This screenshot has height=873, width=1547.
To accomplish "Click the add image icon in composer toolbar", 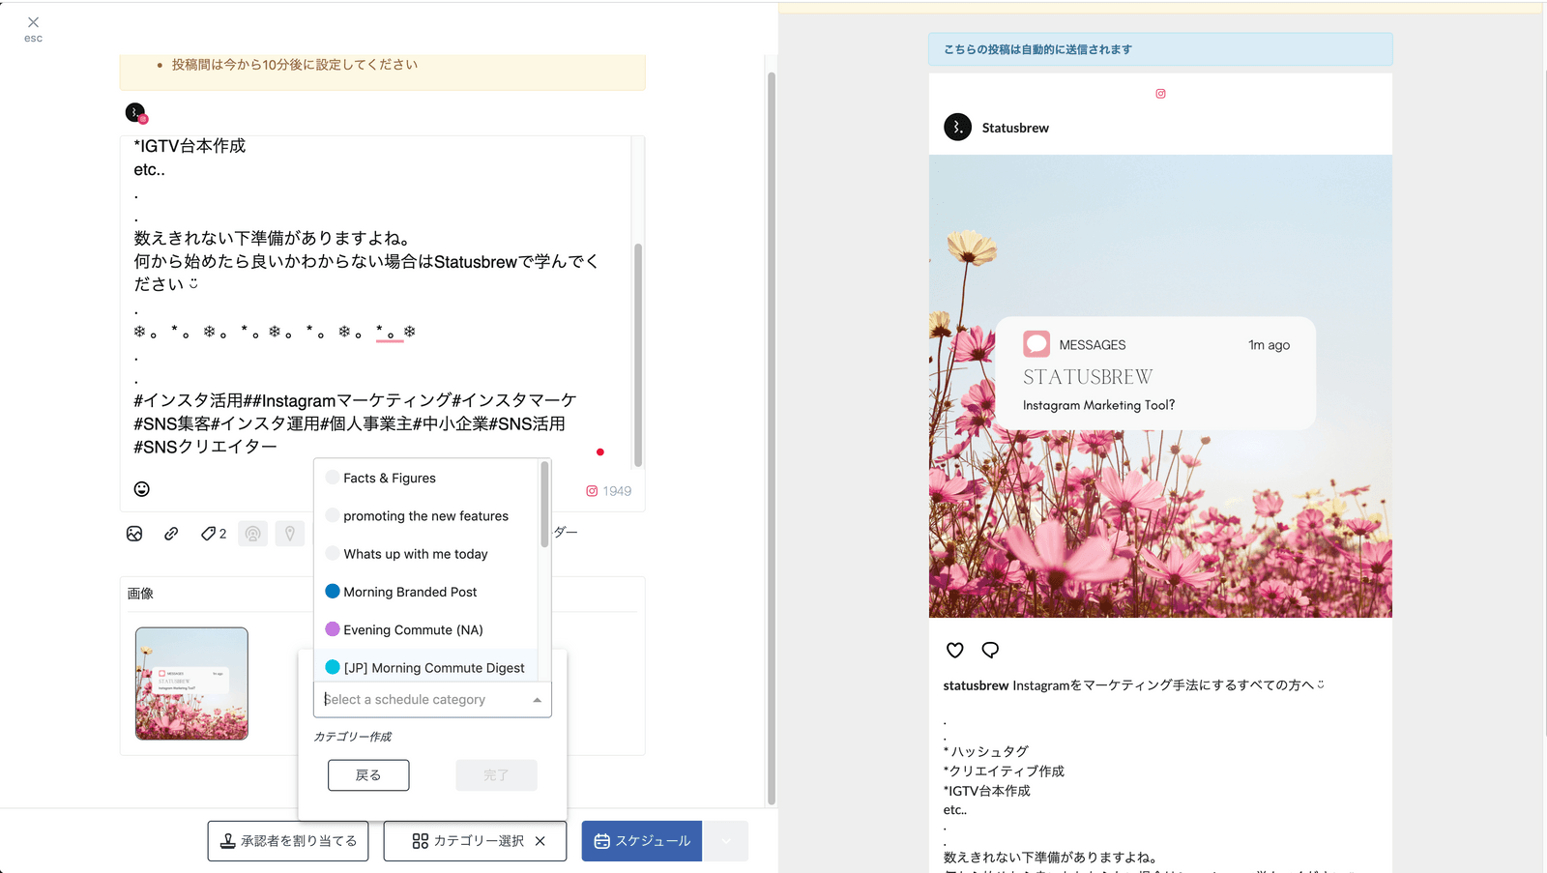I will coord(134,534).
